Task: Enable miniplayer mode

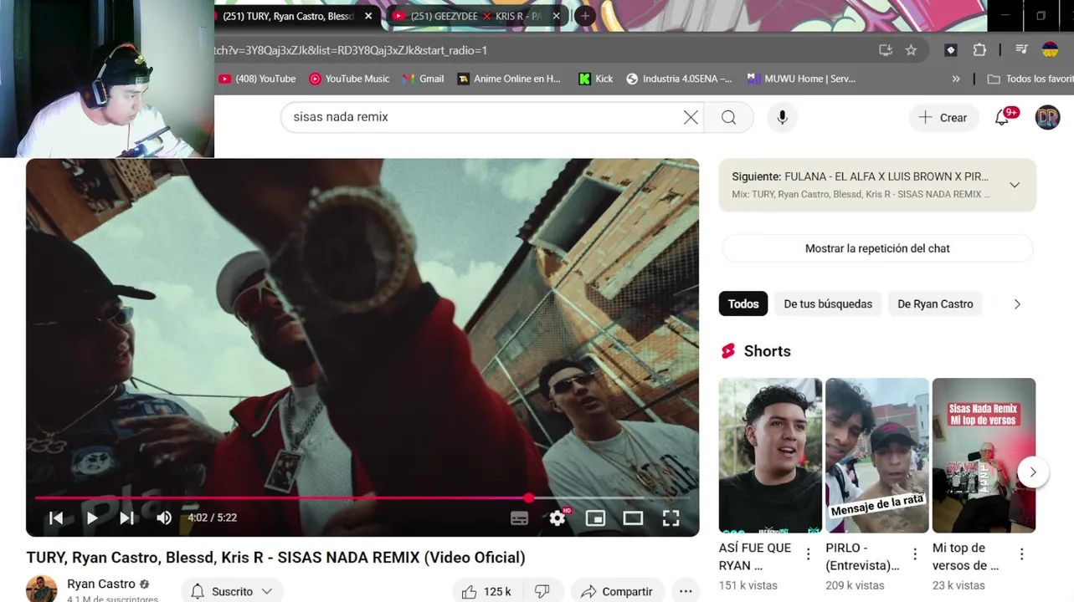Action: (x=595, y=518)
